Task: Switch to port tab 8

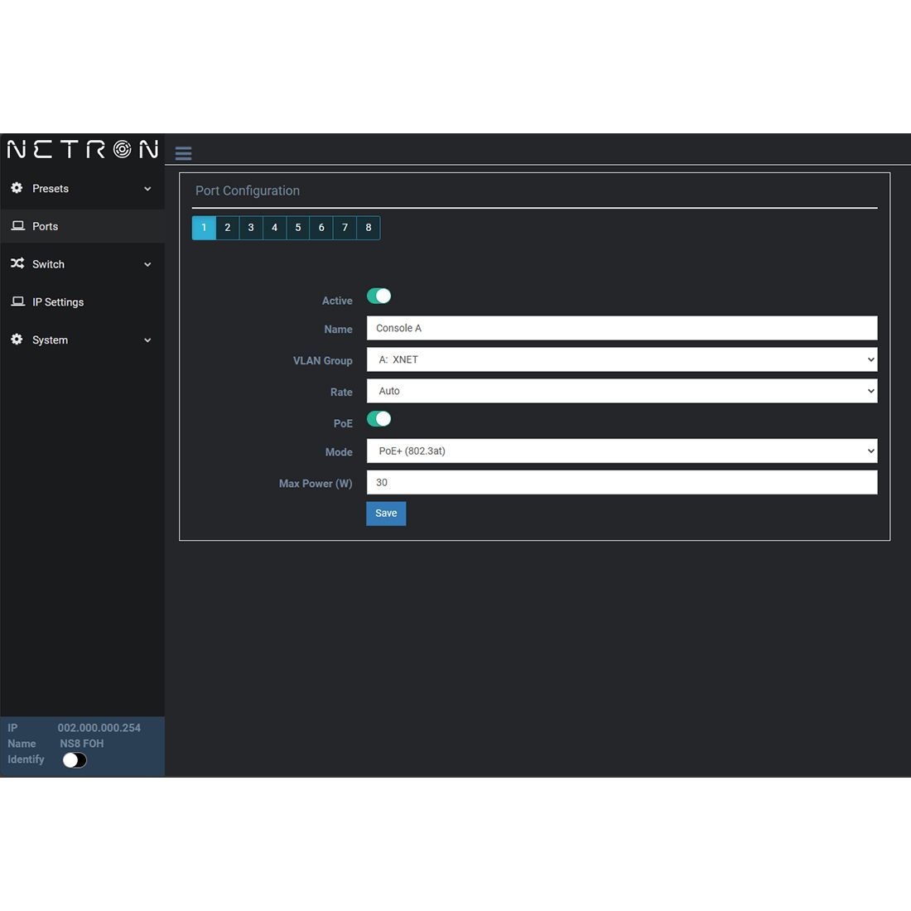Action: click(x=369, y=228)
